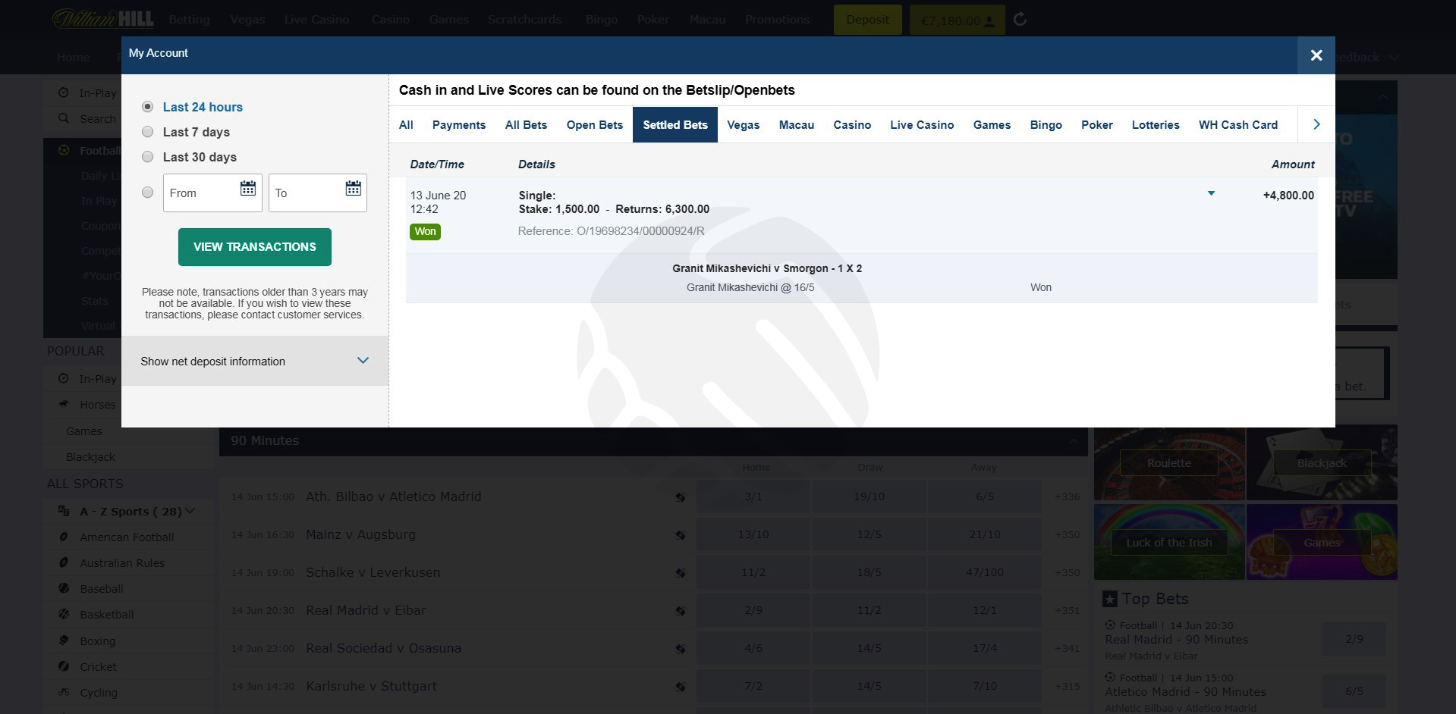Open Blackjack link in Popular list
The image size is (1456, 714).
[90, 457]
